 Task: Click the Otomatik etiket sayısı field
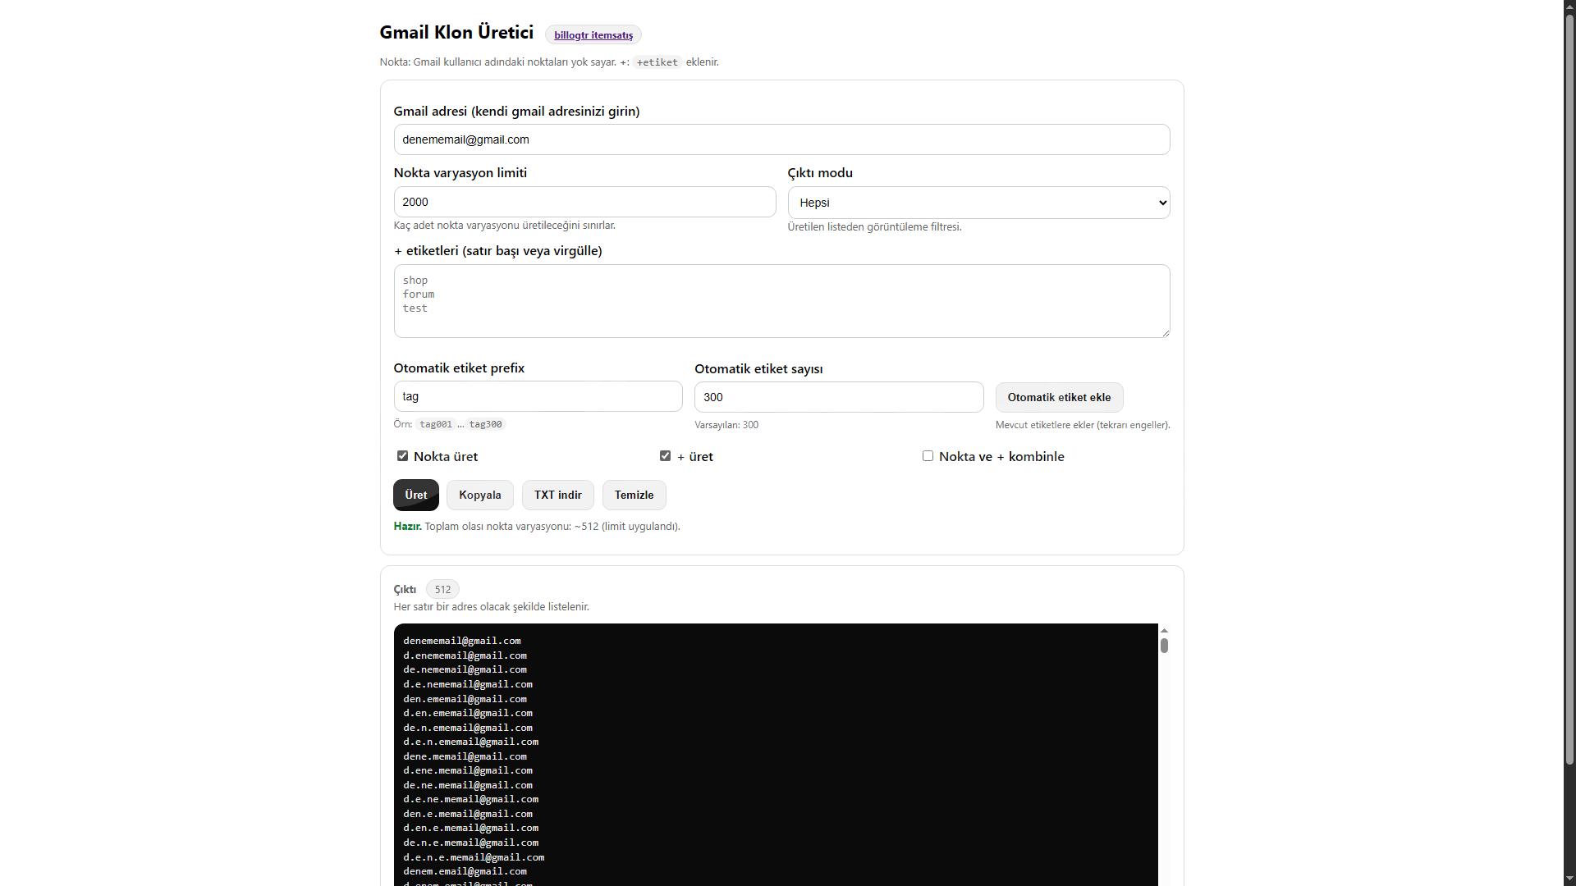(x=839, y=397)
